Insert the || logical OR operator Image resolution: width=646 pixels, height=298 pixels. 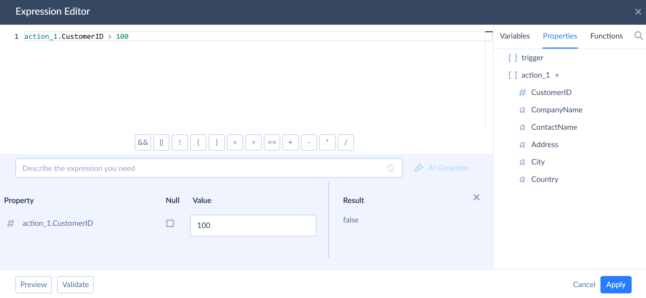click(x=161, y=142)
